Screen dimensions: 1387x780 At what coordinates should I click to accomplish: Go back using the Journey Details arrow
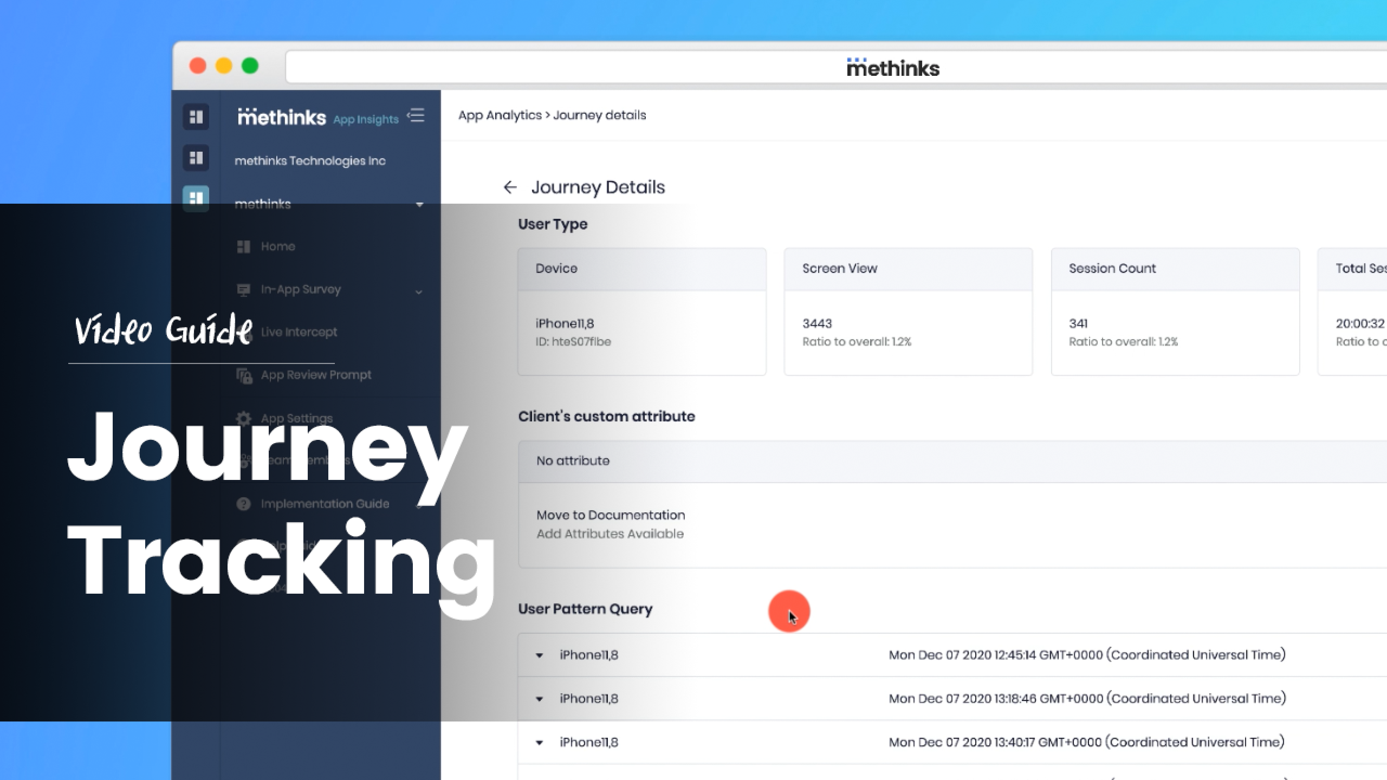coord(510,187)
